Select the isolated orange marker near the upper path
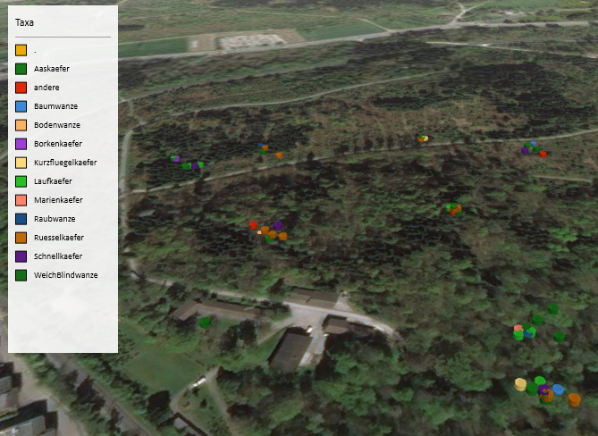 279,155
